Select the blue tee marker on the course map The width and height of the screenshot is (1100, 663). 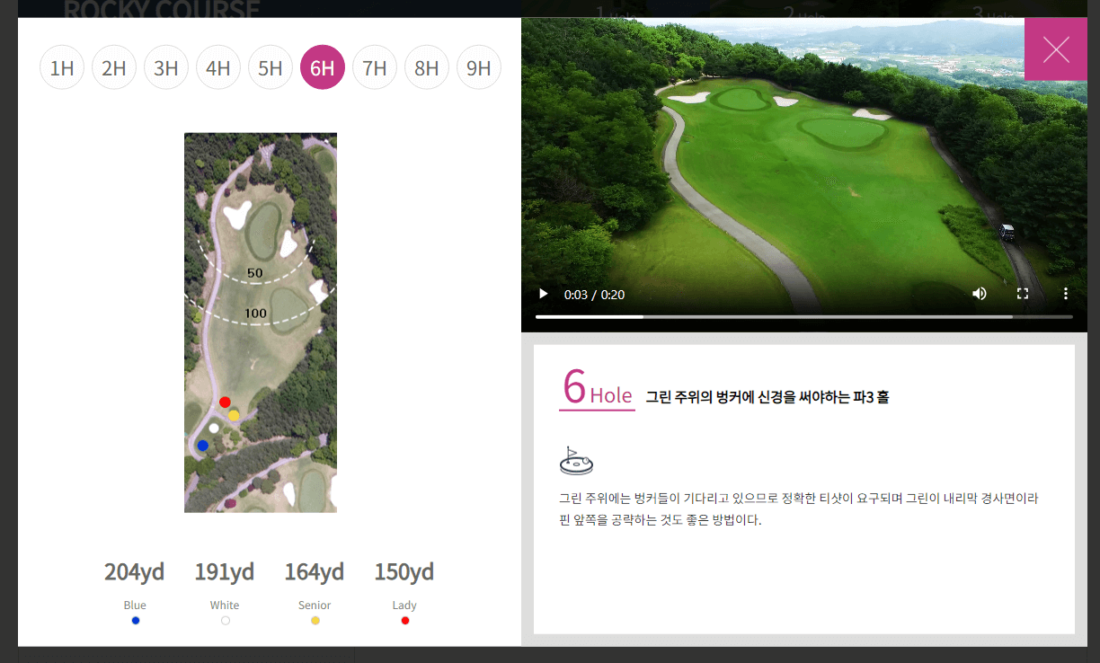[201, 444]
